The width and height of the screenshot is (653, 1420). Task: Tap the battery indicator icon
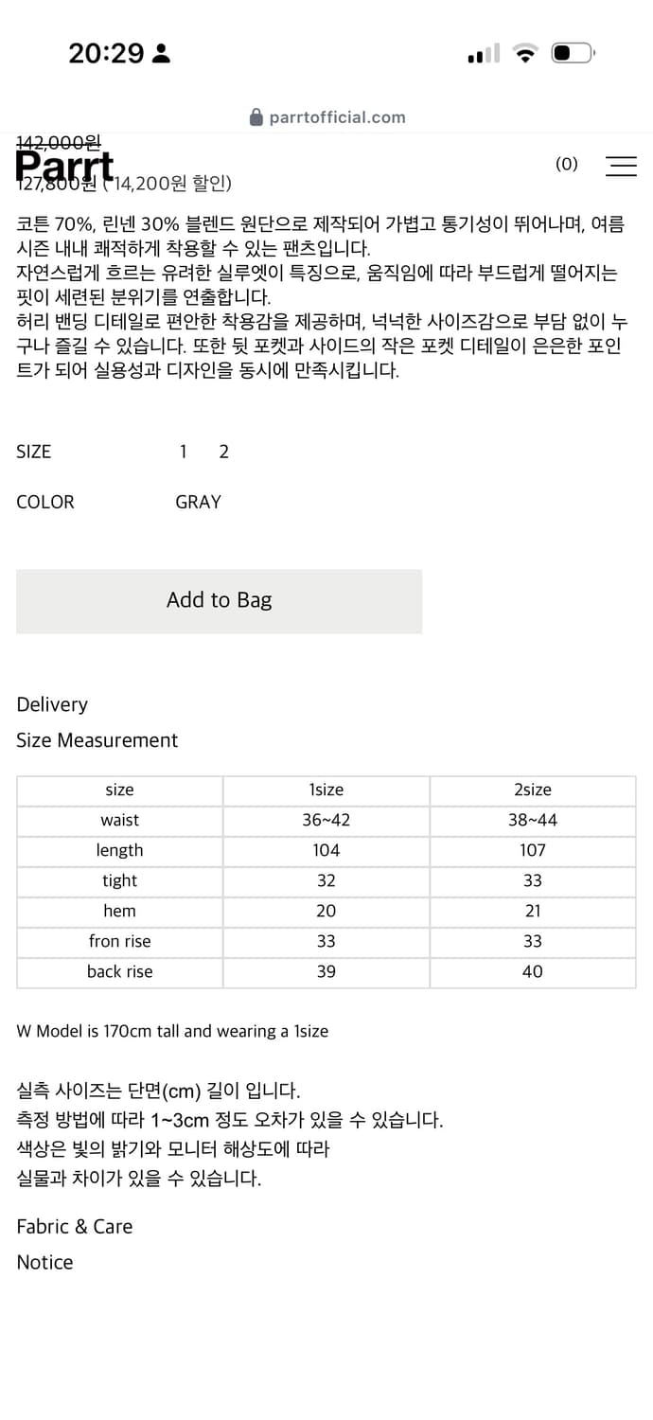click(573, 53)
